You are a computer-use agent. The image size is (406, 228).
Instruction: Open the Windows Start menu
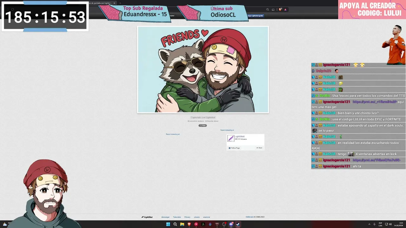[x=168, y=224]
